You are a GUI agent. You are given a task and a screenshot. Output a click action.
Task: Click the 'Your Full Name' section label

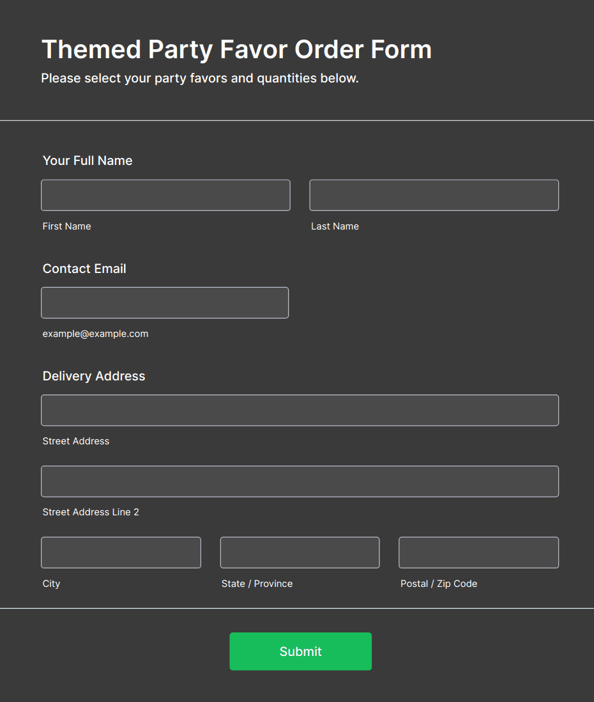(x=88, y=160)
